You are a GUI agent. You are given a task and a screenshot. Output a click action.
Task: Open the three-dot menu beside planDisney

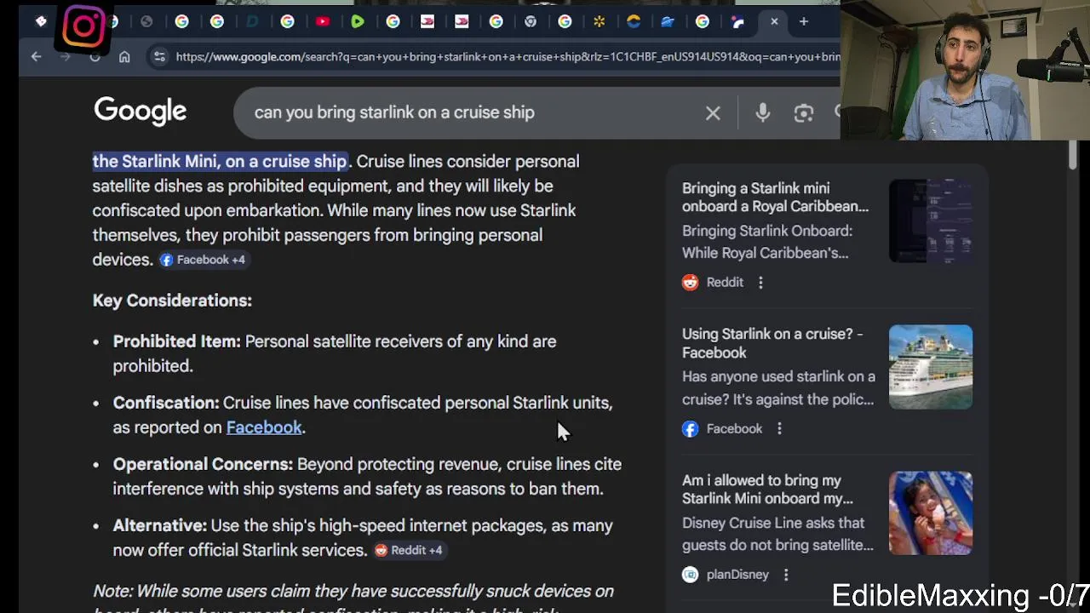click(786, 575)
